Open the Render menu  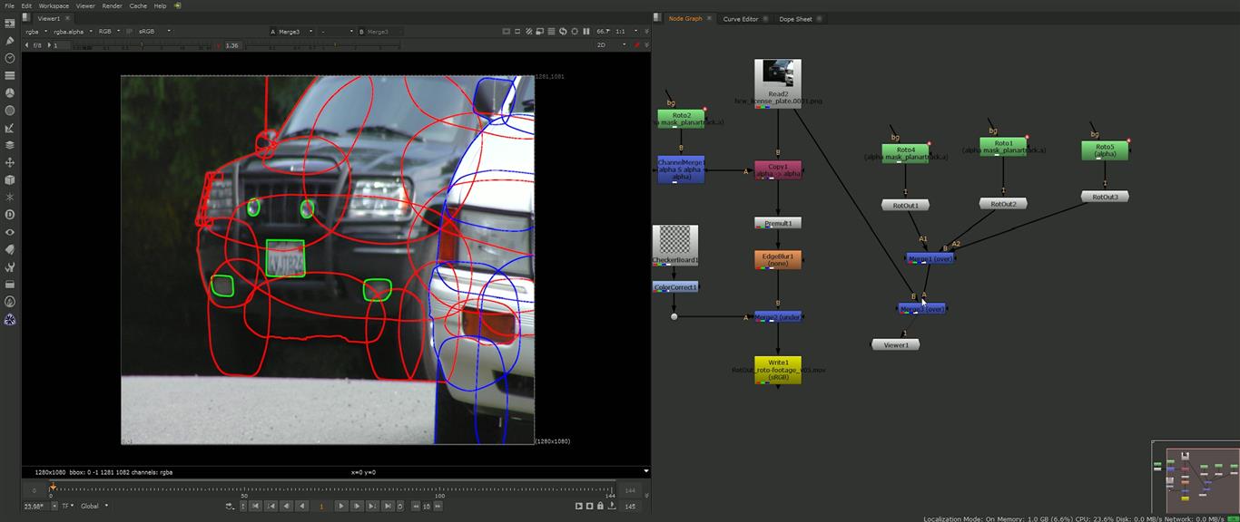(x=113, y=5)
